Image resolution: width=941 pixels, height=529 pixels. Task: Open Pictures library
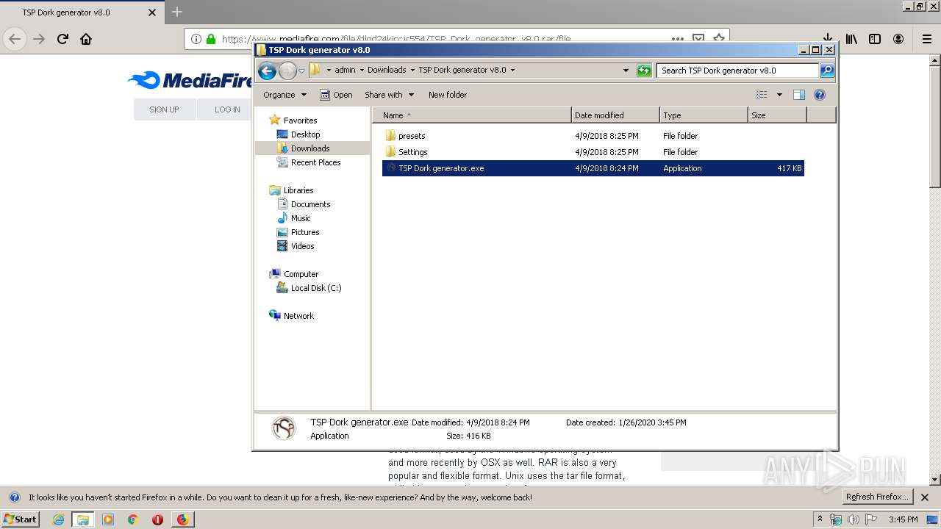tap(304, 232)
